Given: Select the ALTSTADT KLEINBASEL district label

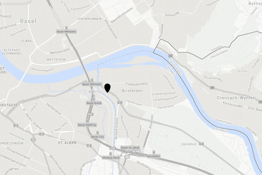Looking at the screenshot, I should 12,52.
